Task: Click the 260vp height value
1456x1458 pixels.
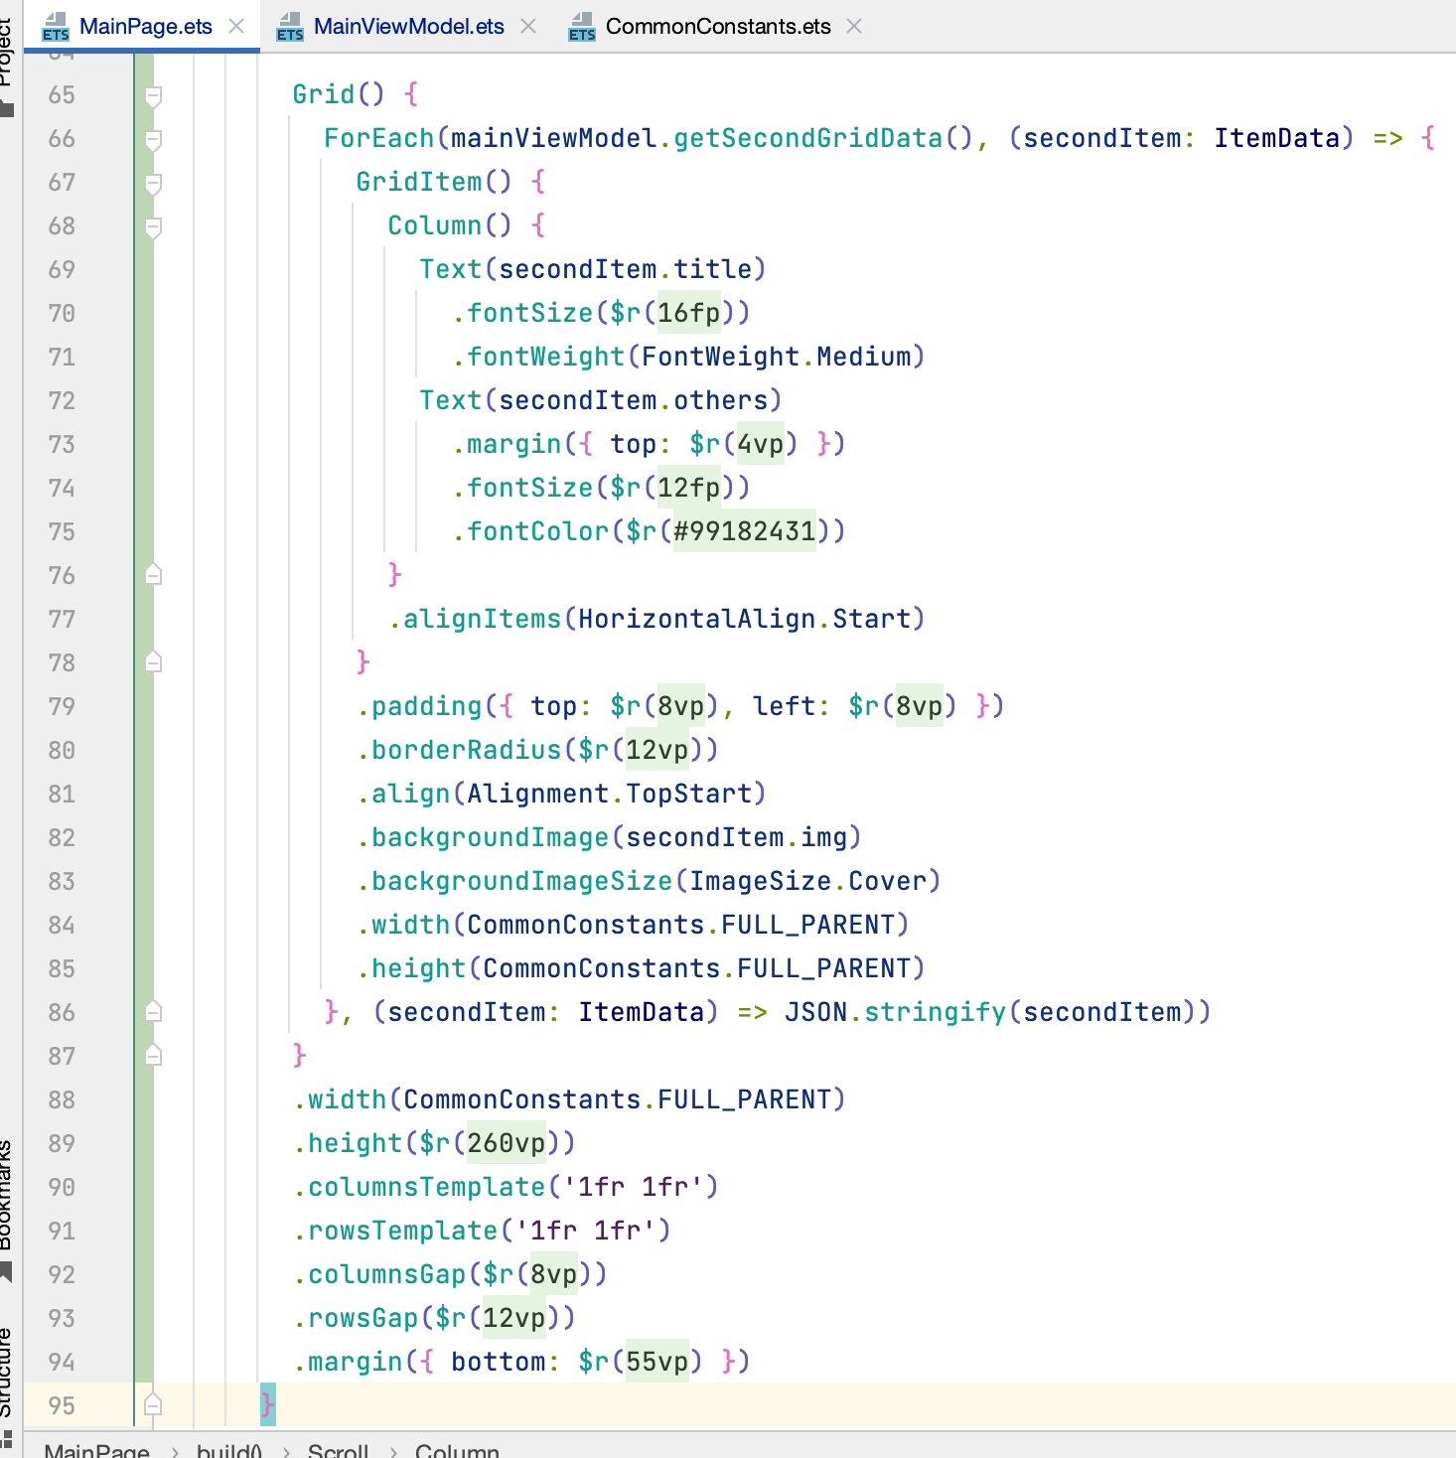Action: pyautogui.click(x=507, y=1143)
